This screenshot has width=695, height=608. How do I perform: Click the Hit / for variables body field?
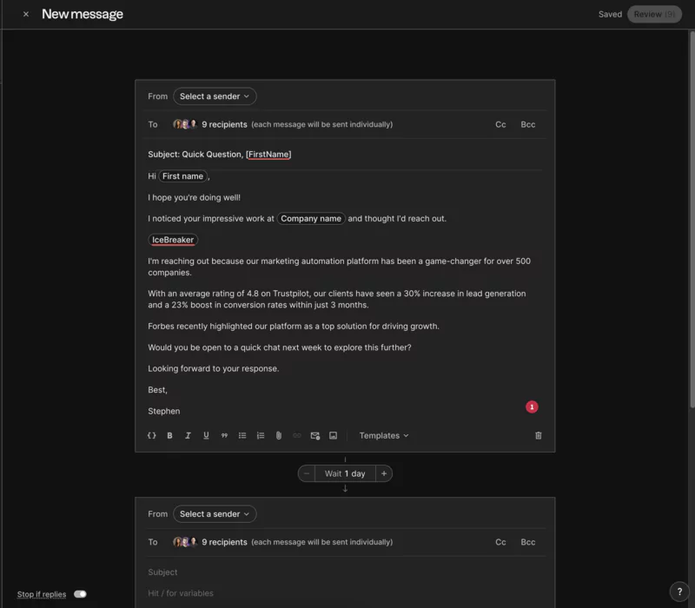pos(346,593)
